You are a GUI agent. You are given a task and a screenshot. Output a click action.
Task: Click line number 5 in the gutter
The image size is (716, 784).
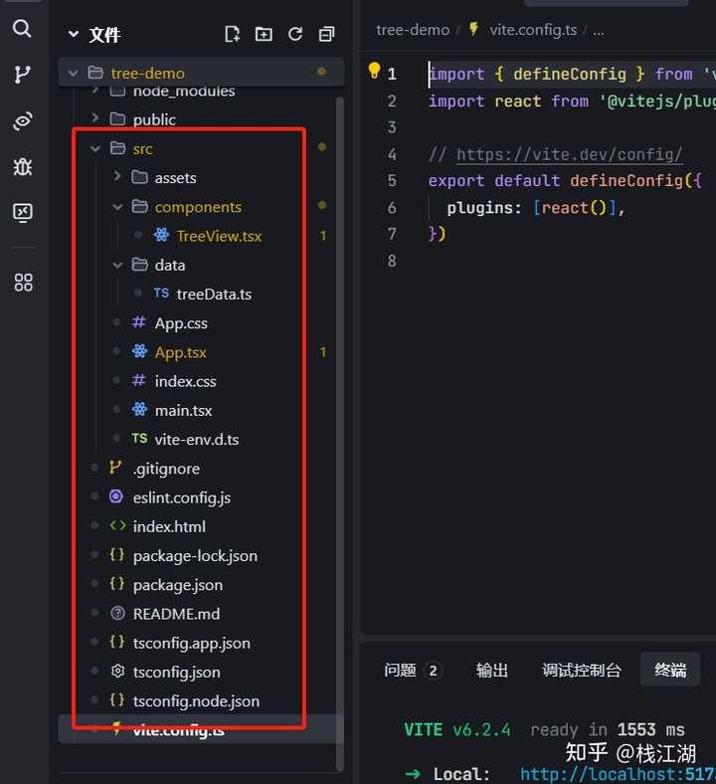[x=392, y=180]
